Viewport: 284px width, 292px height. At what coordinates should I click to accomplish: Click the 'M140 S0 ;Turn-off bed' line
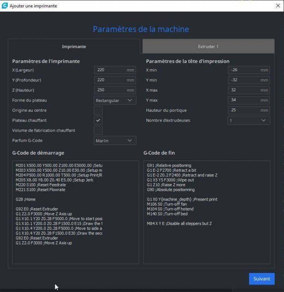pyautogui.click(x=167, y=214)
